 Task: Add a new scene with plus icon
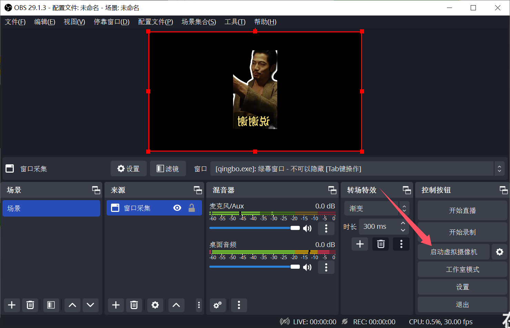click(12, 305)
